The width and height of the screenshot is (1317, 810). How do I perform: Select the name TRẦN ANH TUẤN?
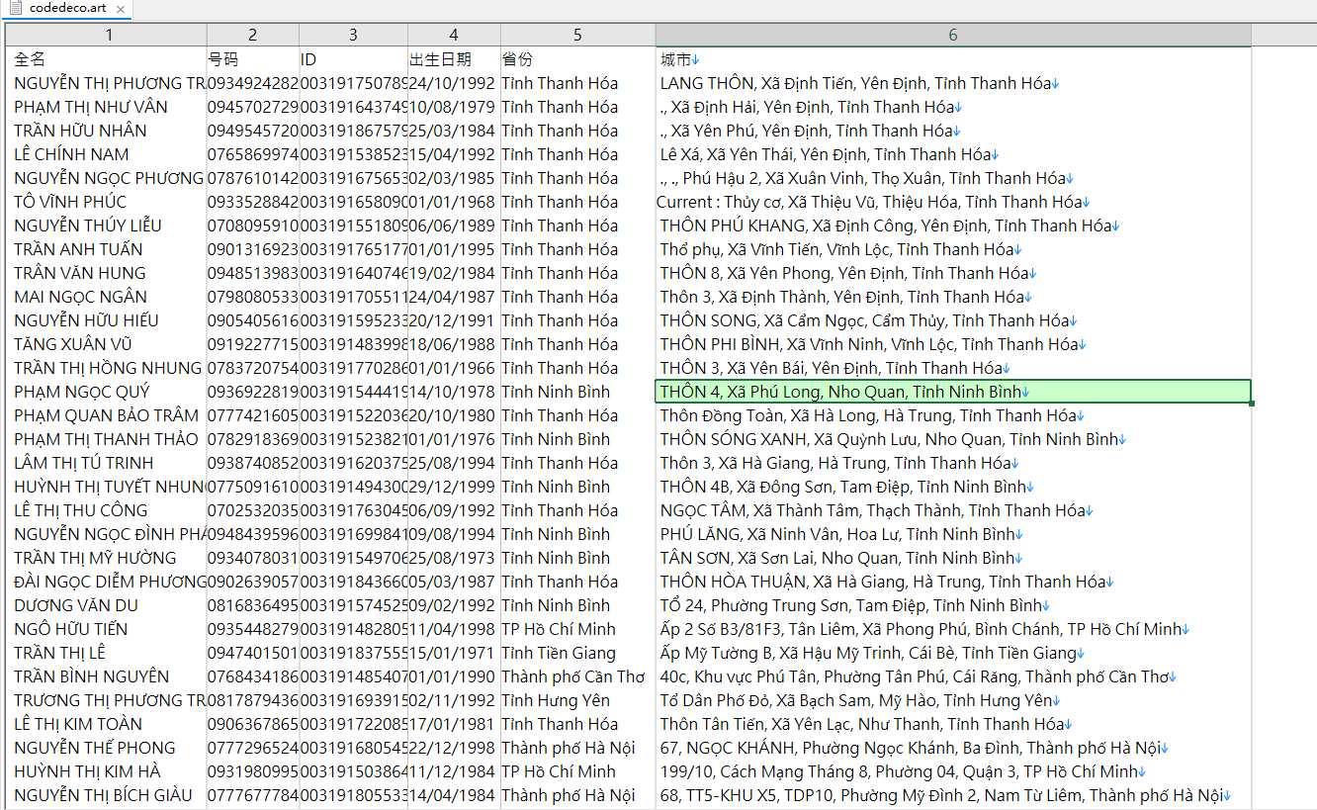pyautogui.click(x=78, y=249)
